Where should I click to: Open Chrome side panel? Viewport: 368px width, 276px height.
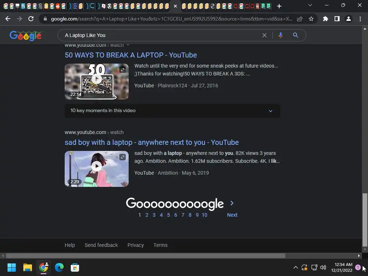coord(337,19)
